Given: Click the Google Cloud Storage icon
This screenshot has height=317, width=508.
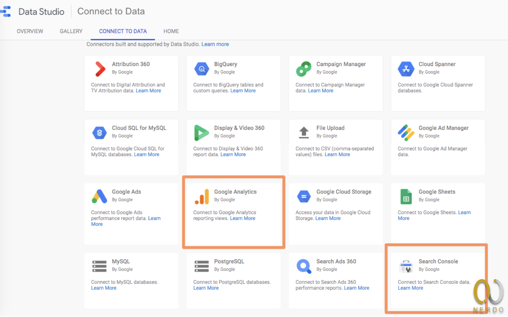Looking at the screenshot, I should point(304,196).
